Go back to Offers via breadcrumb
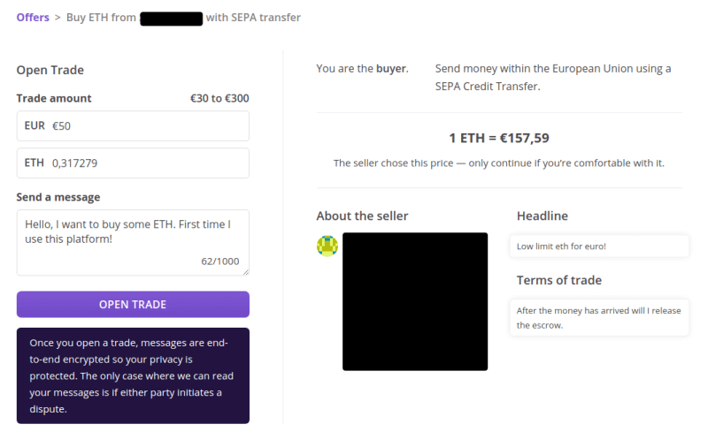708x447 pixels. pos(33,18)
